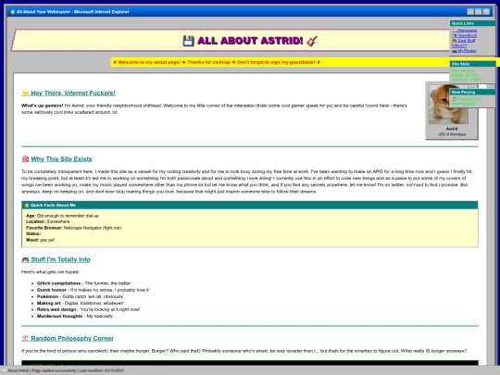Click the icon beside Random Philosophy Corner

(25, 338)
